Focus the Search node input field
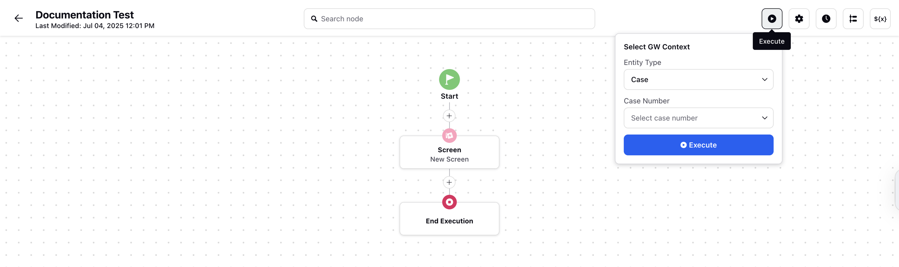Viewport: 899px width, 267px height. tap(449, 19)
